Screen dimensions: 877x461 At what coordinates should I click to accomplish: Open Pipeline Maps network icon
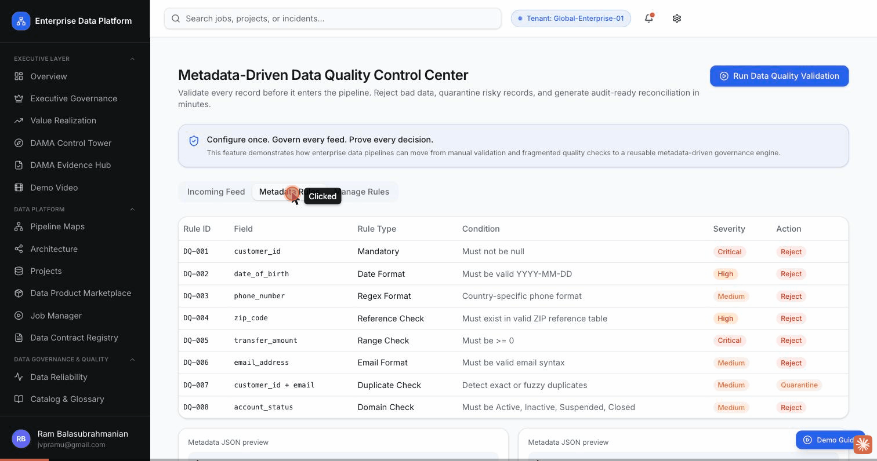pyautogui.click(x=19, y=226)
